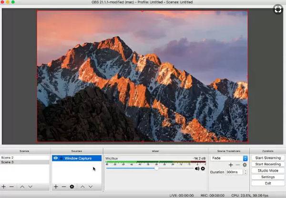Open Mic/Aux mixer settings gear
The height and width of the screenshot is (198, 286).
[203, 168]
